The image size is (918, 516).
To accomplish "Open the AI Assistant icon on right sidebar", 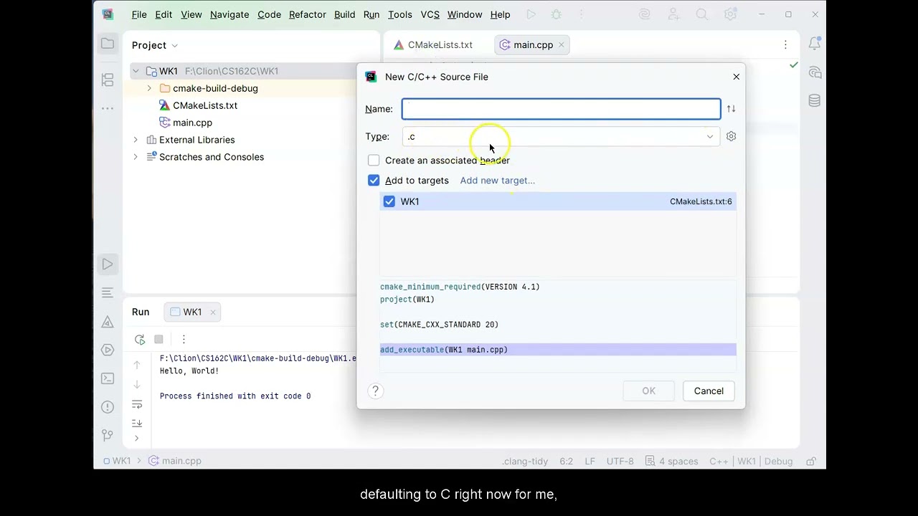I will click(x=814, y=72).
